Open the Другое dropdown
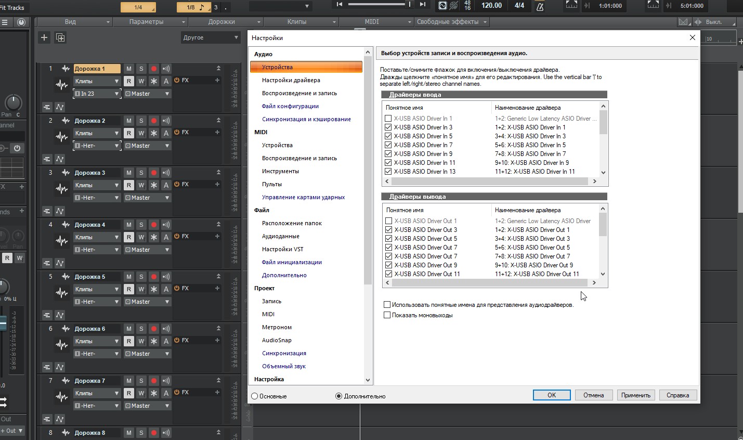743x440 pixels. click(x=211, y=37)
